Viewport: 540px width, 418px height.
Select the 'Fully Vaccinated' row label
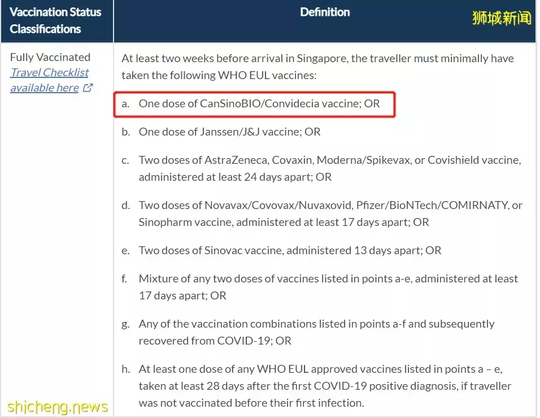[50, 57]
